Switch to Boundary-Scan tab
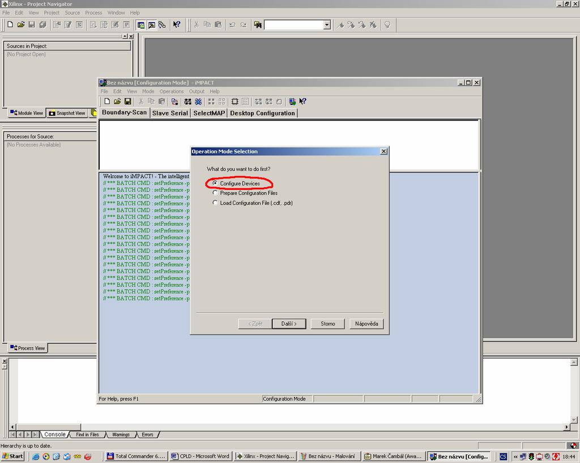 point(124,112)
